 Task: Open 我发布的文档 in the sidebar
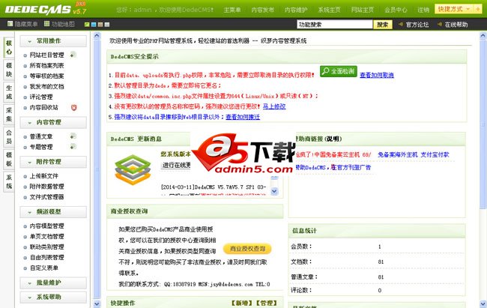click(x=46, y=86)
